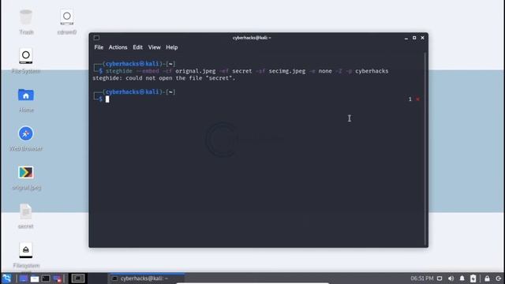Screen dimensions: 505x284
Task: Click the red exit-status x marker
Action: click(417, 99)
